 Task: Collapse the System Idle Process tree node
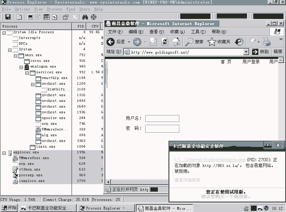click(4, 33)
